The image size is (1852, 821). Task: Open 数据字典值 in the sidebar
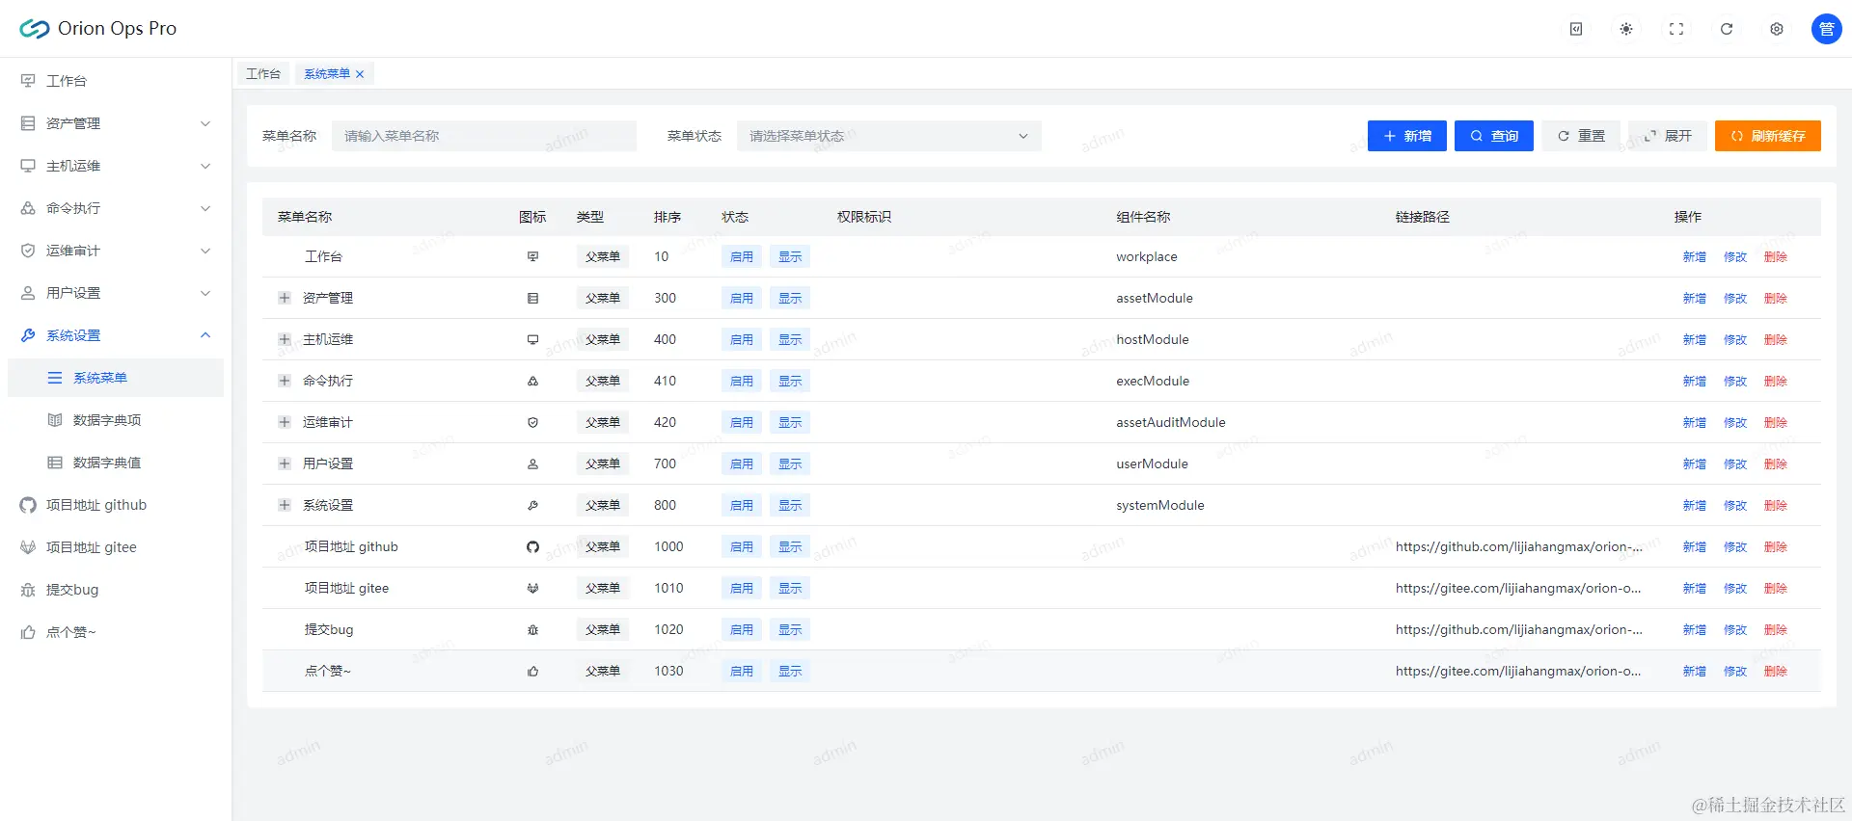116,463
